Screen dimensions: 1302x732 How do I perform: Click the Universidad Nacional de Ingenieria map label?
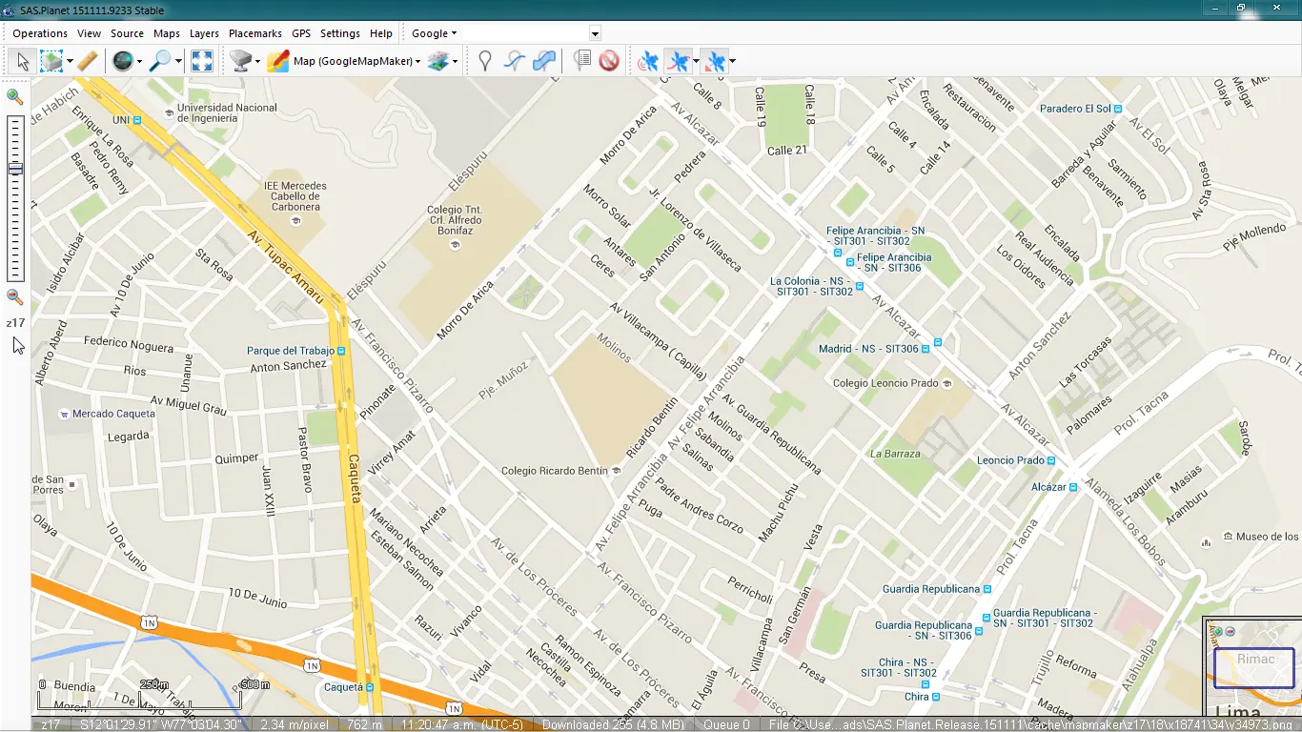(227, 113)
